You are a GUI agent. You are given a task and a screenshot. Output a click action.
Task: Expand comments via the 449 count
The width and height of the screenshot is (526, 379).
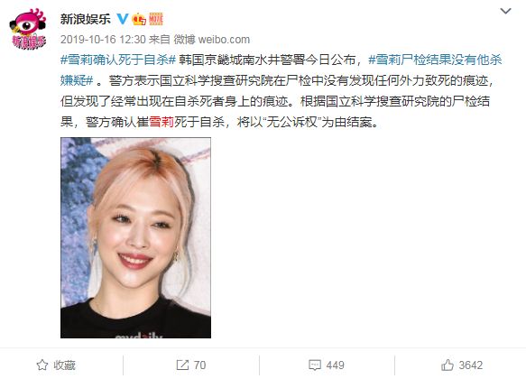point(335,365)
